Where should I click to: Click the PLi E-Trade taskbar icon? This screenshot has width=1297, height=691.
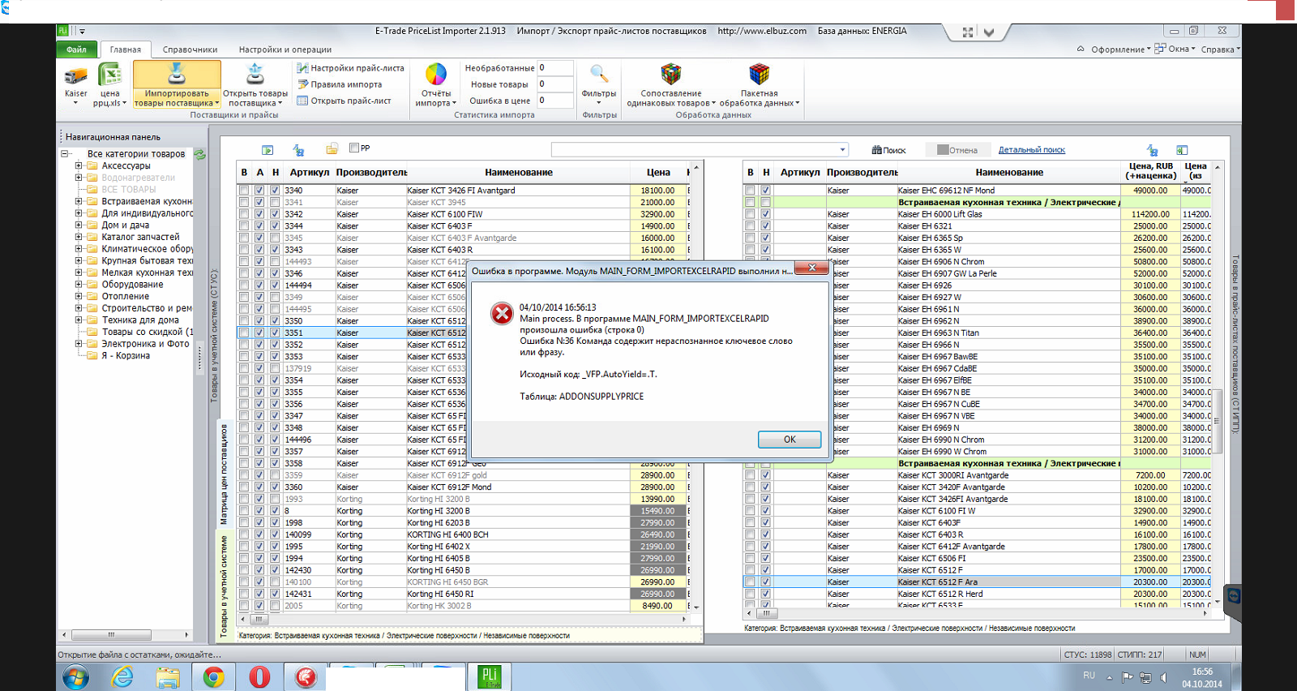(x=490, y=676)
